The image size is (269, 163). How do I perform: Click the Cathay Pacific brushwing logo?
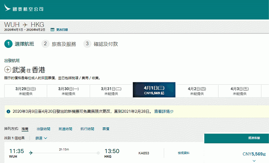[7, 8]
